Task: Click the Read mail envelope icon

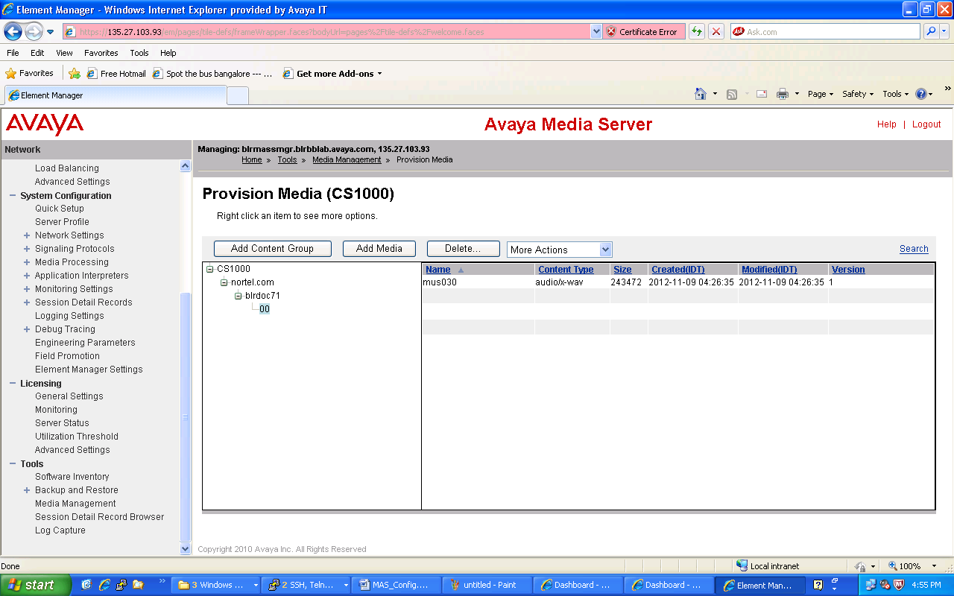Action: click(x=762, y=94)
